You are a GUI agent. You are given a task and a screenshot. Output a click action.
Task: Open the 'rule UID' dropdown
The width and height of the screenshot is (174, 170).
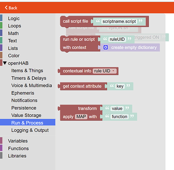click(105, 71)
